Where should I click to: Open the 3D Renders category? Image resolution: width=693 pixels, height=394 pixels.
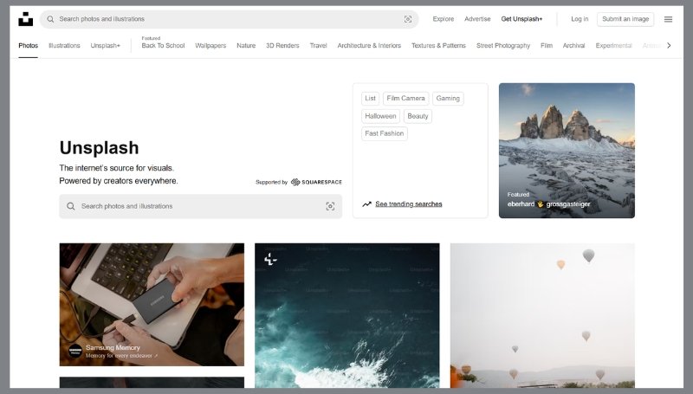point(282,46)
